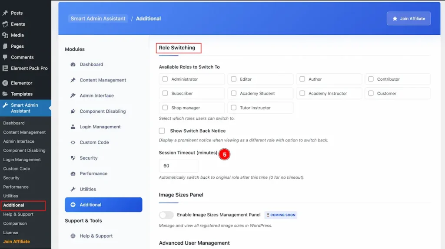
Task: Click the Element Pack Pro icon
Action: click(5, 68)
